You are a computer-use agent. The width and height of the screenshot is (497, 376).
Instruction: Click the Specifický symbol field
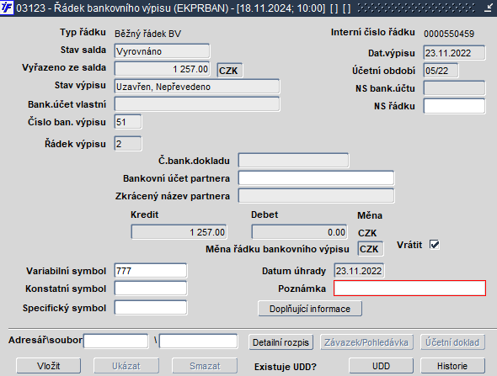tap(151, 308)
